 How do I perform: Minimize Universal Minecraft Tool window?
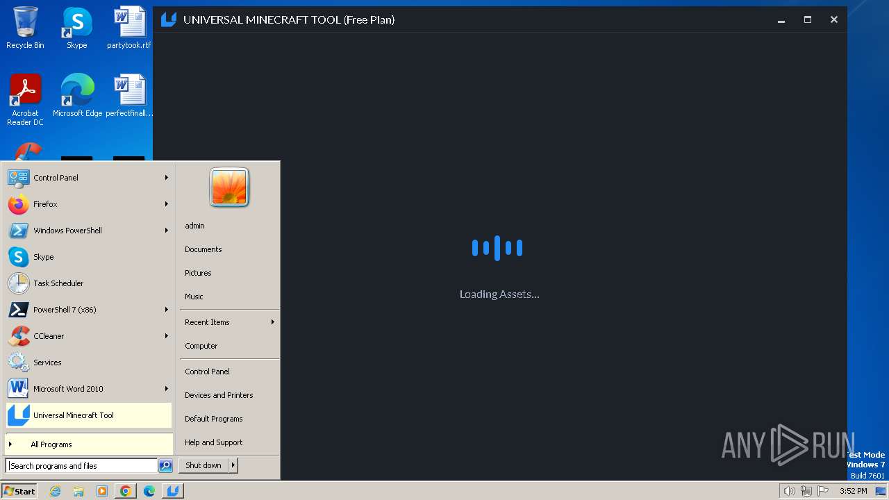781,19
